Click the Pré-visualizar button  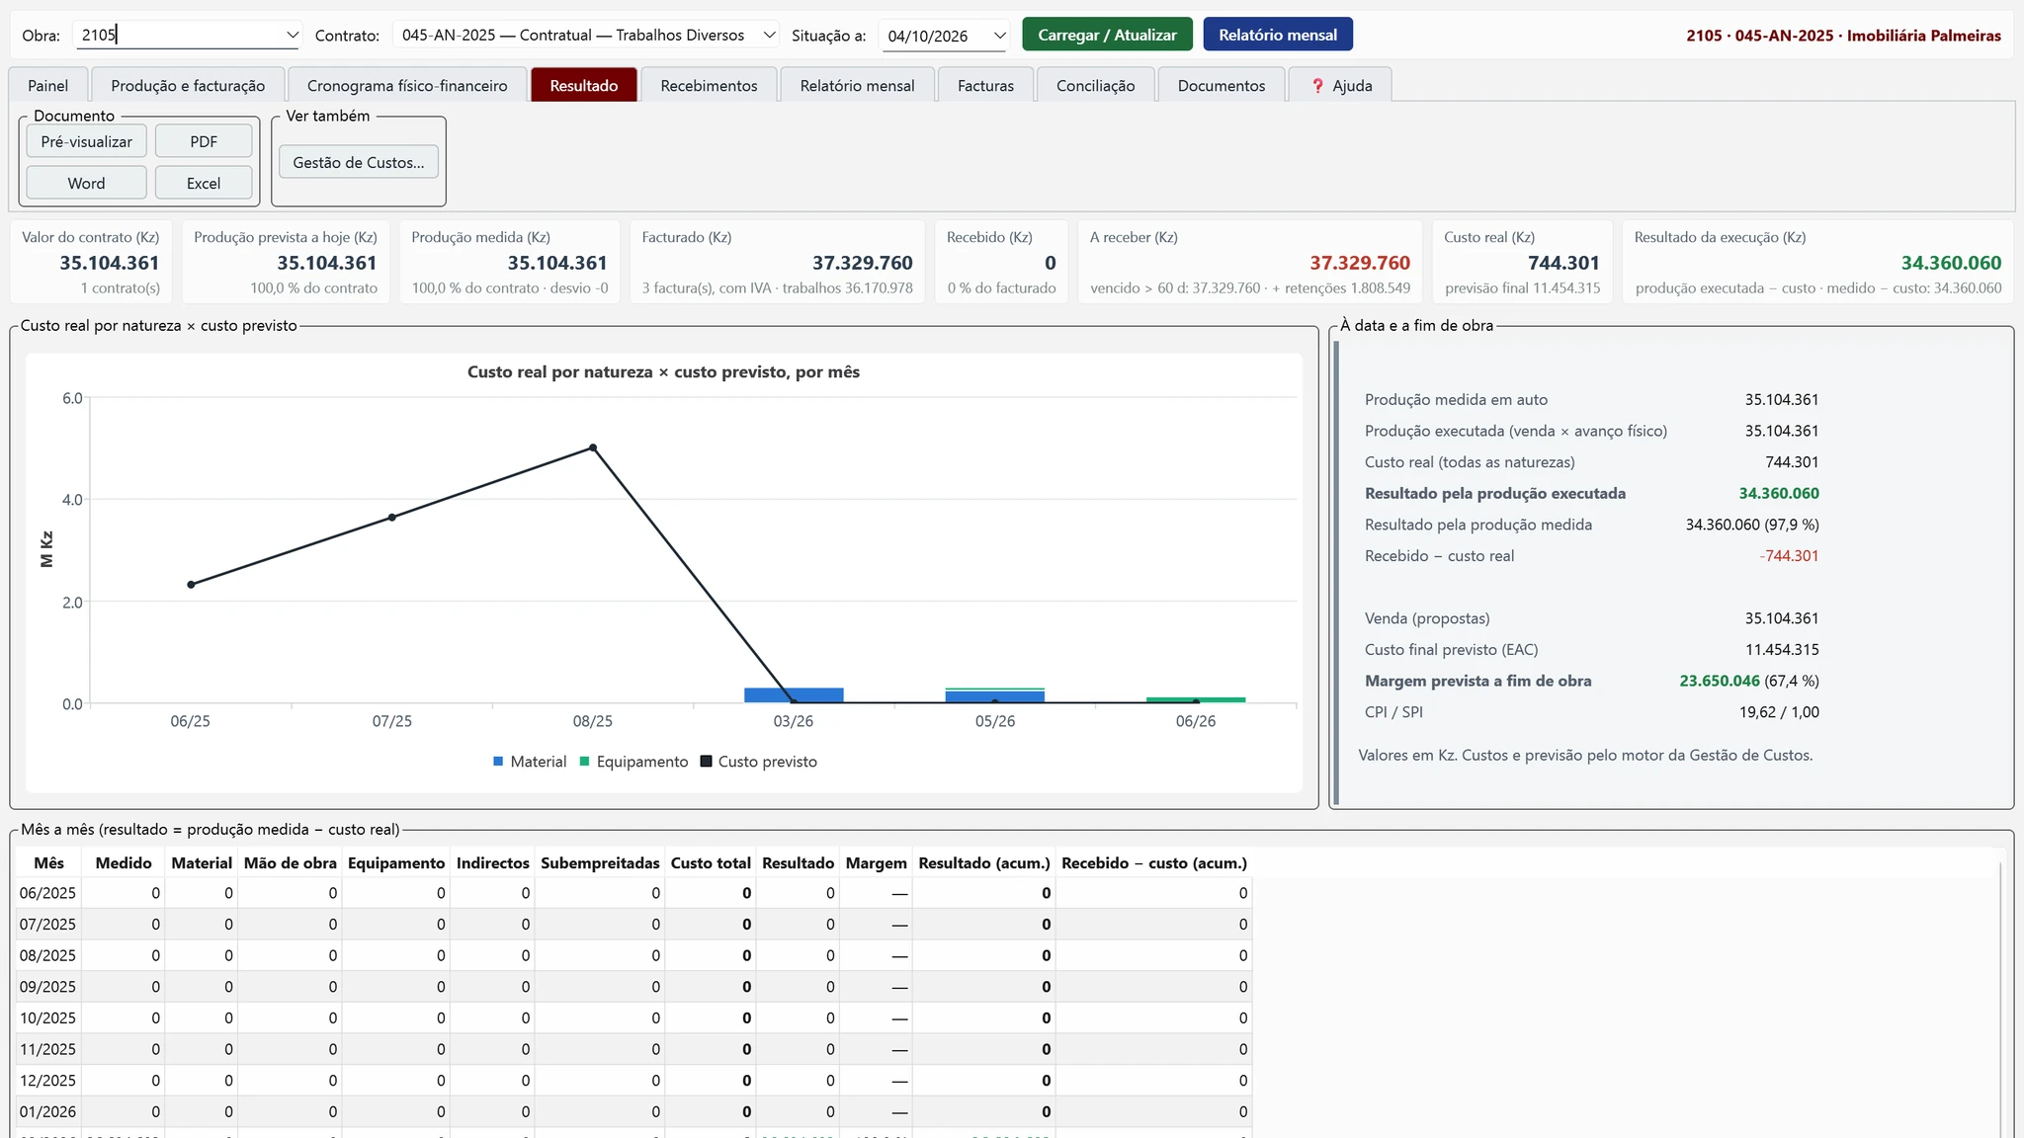87,142
